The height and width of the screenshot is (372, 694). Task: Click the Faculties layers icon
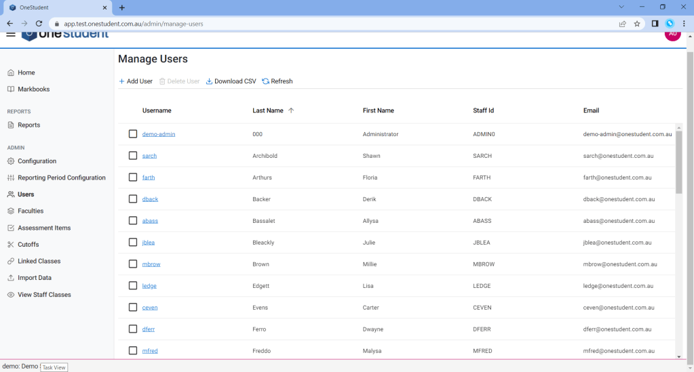(x=11, y=211)
